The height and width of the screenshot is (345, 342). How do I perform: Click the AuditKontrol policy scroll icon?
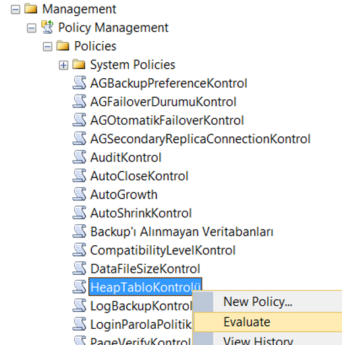[x=79, y=157]
